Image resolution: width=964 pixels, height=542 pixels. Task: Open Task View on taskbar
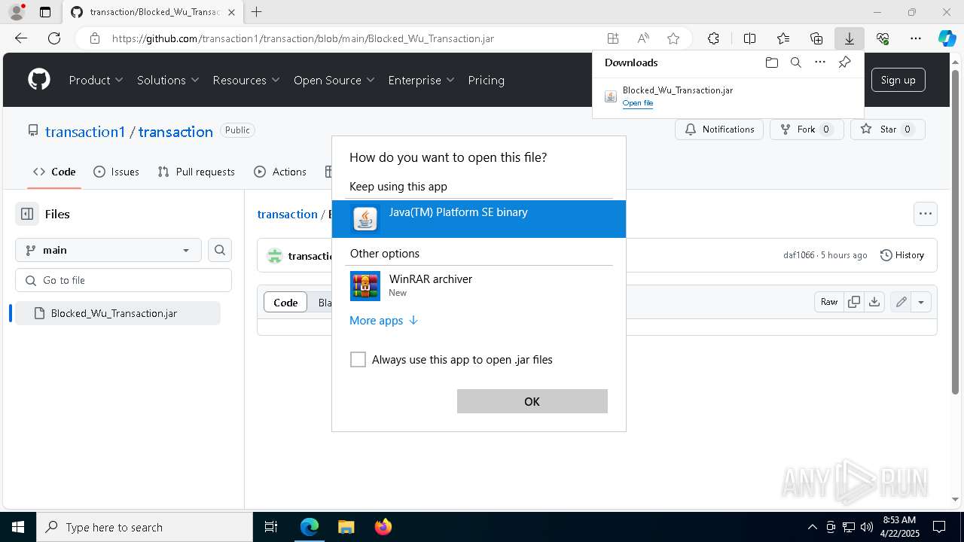[x=271, y=527]
